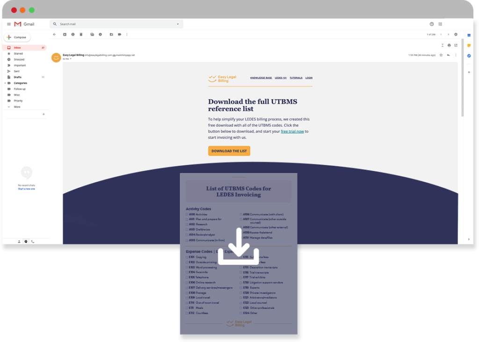Expand the 'to me' recipient details
This screenshot has width=479, height=342.
tap(71, 59)
